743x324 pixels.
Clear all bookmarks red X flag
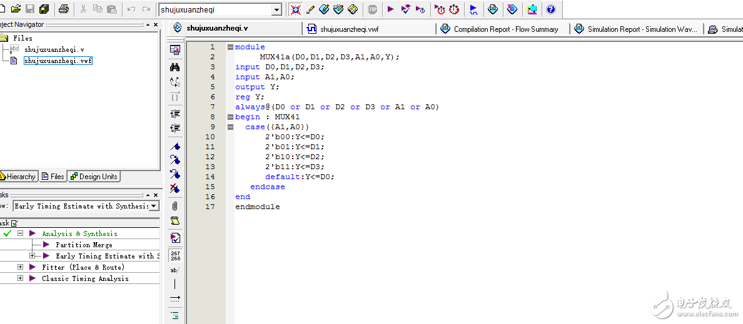click(175, 189)
